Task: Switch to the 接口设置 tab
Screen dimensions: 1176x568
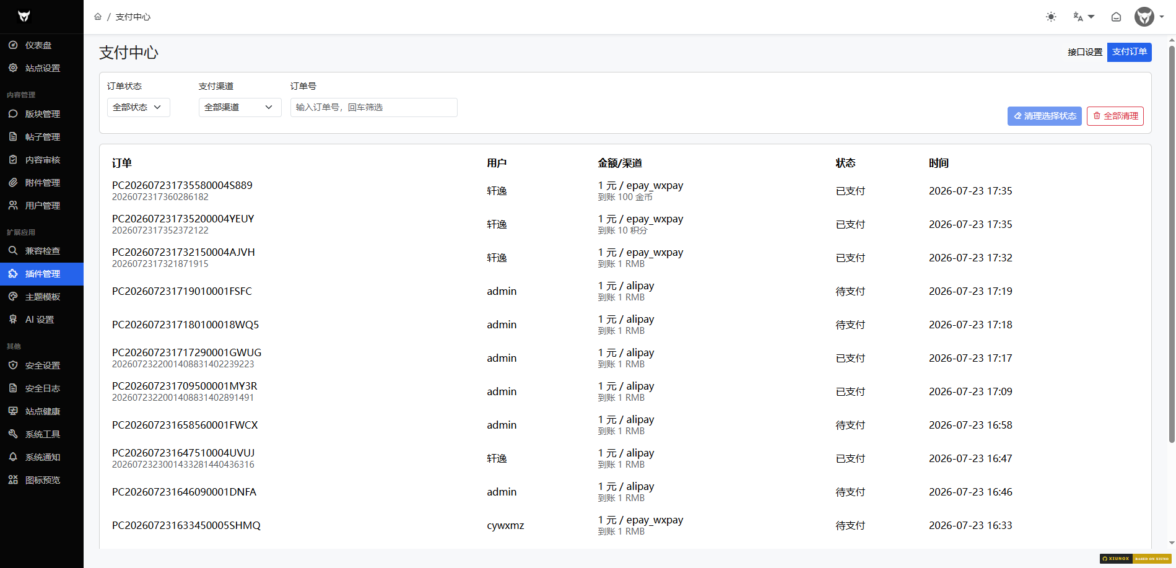Action: coord(1085,52)
